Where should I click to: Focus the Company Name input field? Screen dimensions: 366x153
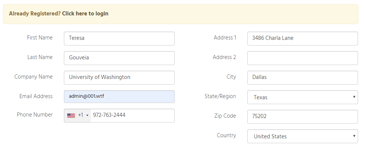119,77
